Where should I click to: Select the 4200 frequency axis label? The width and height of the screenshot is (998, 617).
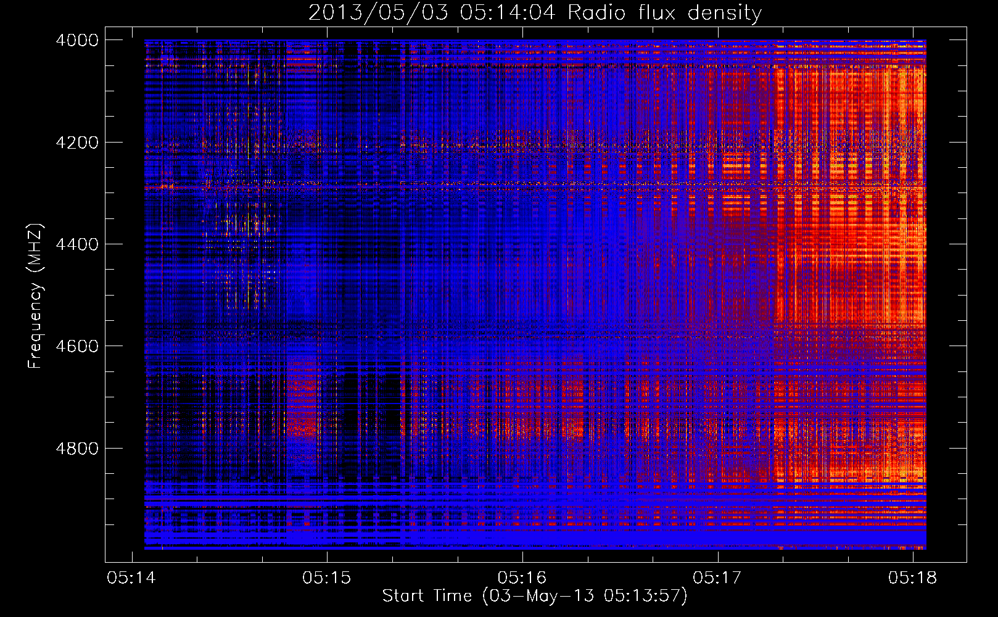(x=77, y=142)
